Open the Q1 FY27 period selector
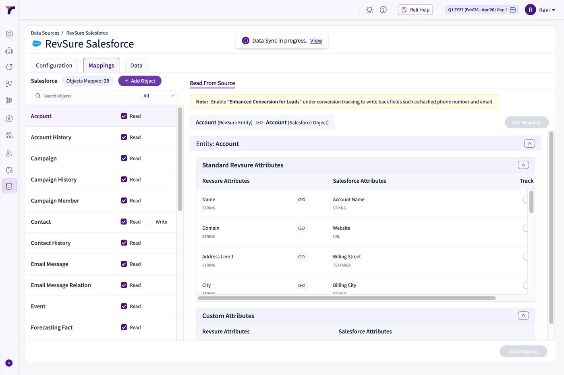This screenshot has width=564, height=375. (x=482, y=10)
